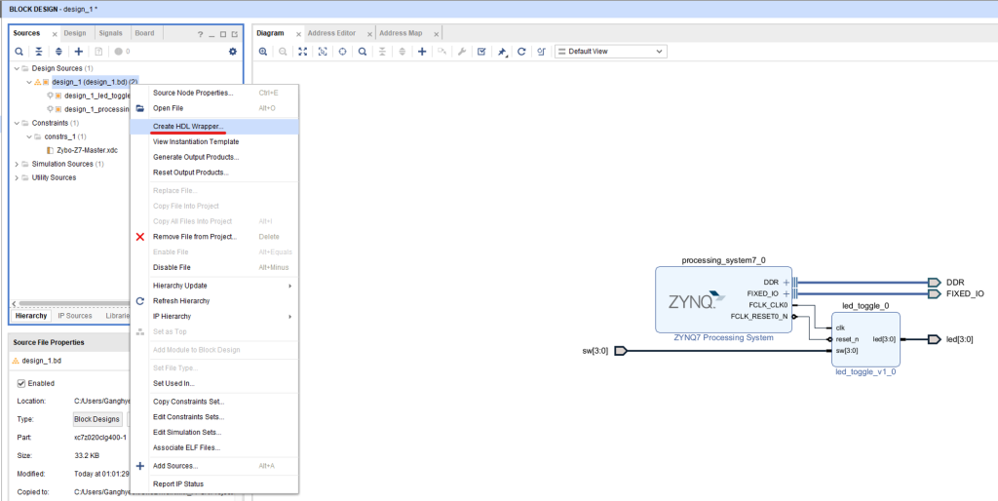
Task: Click Search icon in Sources panel toolbar
Action: [x=19, y=52]
